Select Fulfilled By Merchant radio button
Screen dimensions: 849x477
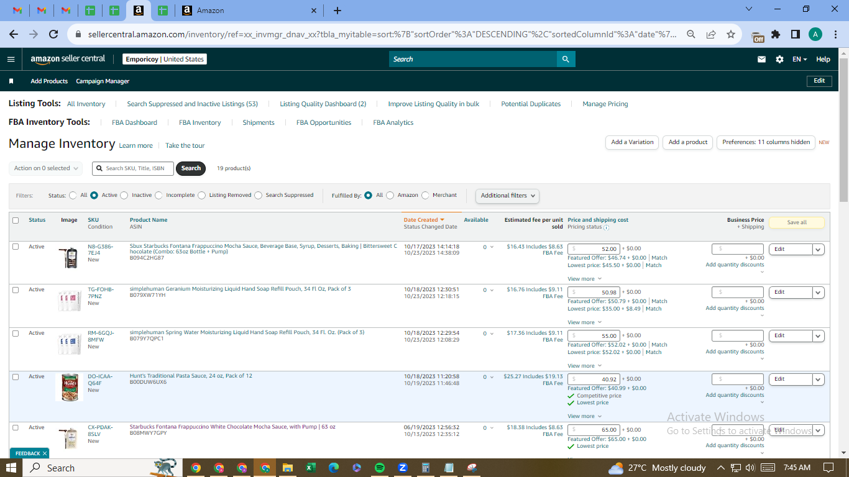[x=425, y=195]
